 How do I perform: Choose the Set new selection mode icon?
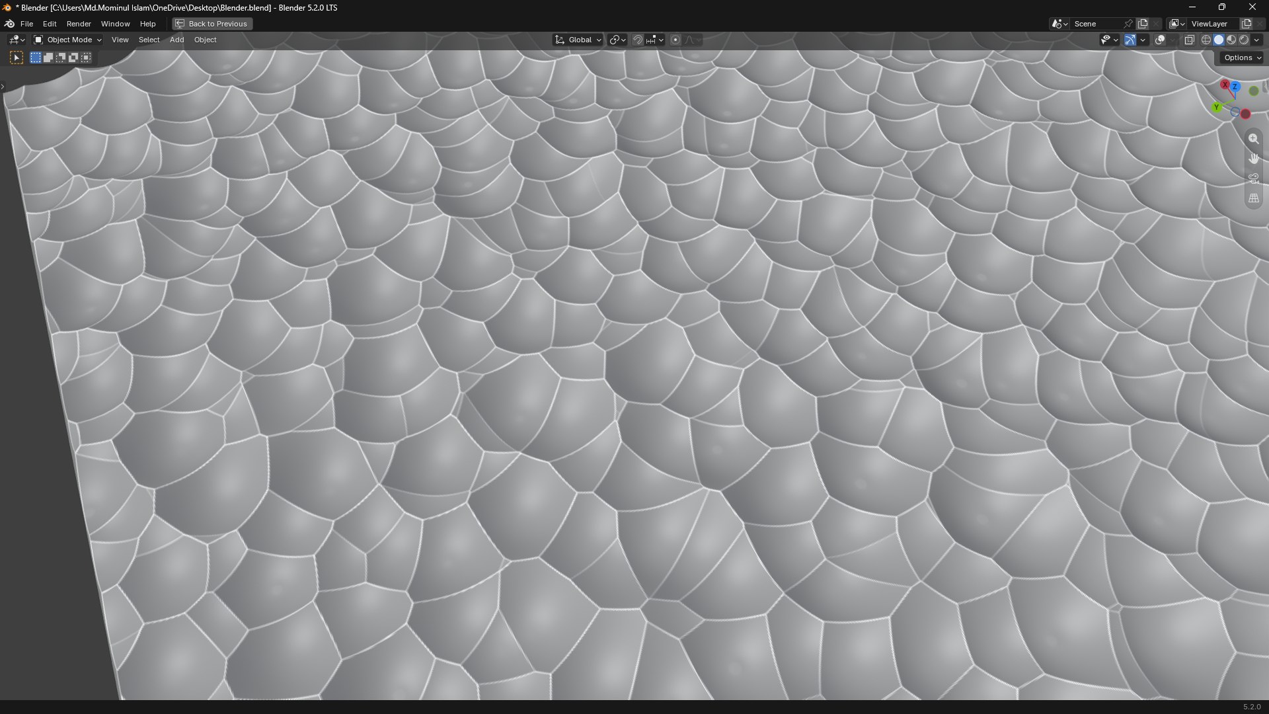[x=36, y=58]
